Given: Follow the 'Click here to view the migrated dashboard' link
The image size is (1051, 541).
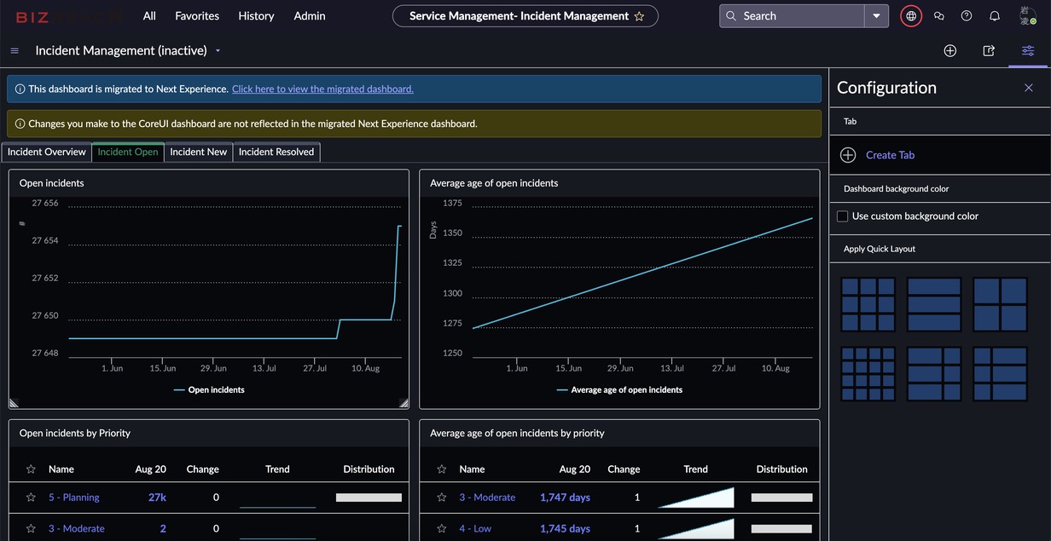Looking at the screenshot, I should (322, 89).
